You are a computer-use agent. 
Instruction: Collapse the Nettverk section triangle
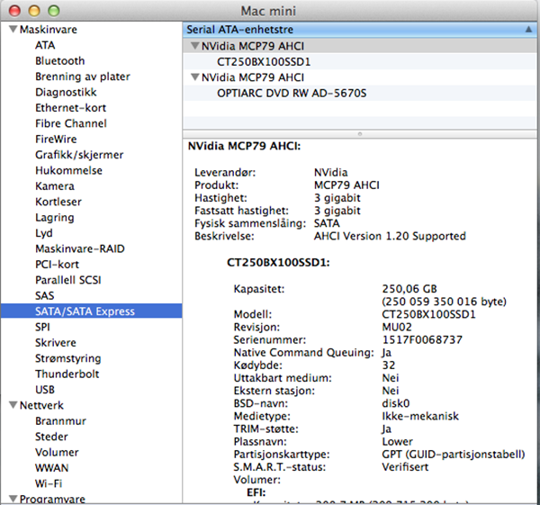(x=13, y=405)
